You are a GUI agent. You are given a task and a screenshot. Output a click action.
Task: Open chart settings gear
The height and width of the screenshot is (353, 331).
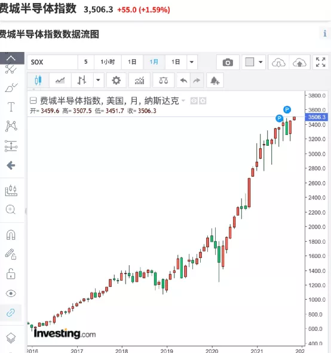[116, 80]
